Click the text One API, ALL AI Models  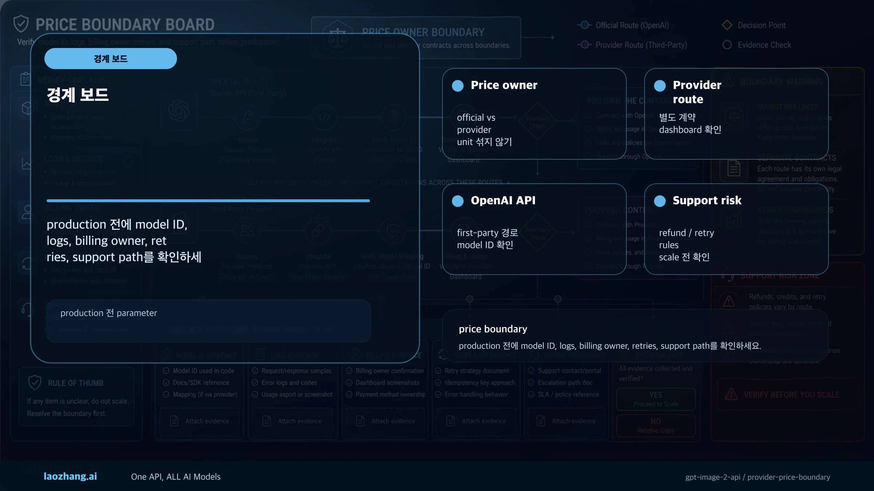click(x=176, y=476)
